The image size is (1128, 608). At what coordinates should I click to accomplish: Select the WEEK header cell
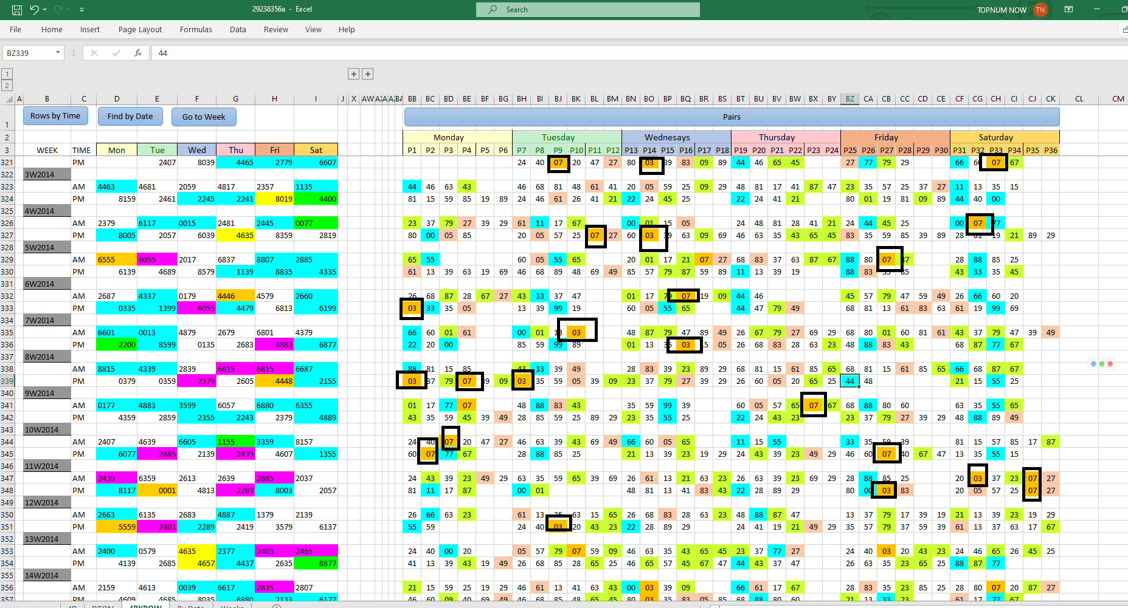[x=47, y=150]
